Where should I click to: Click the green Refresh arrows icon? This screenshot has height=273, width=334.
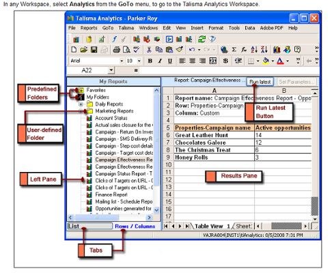[201, 39]
